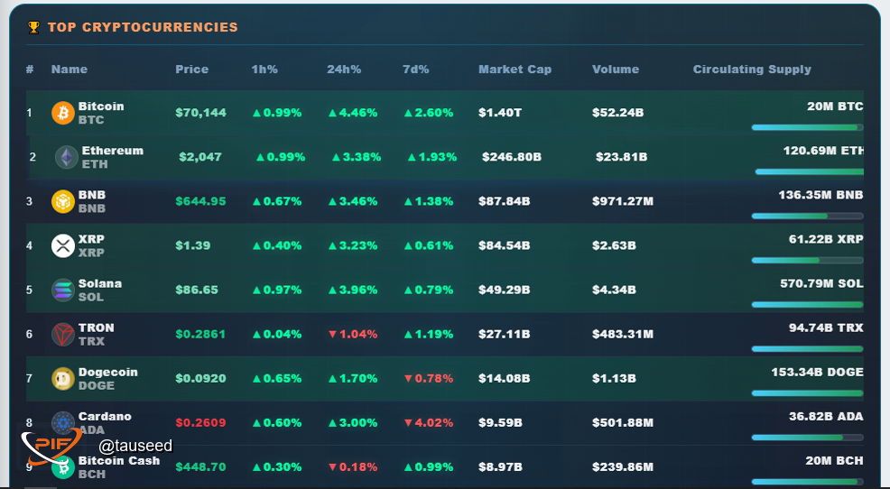The height and width of the screenshot is (489, 890).
Task: Sort by the Price column header
Action: 192,69
